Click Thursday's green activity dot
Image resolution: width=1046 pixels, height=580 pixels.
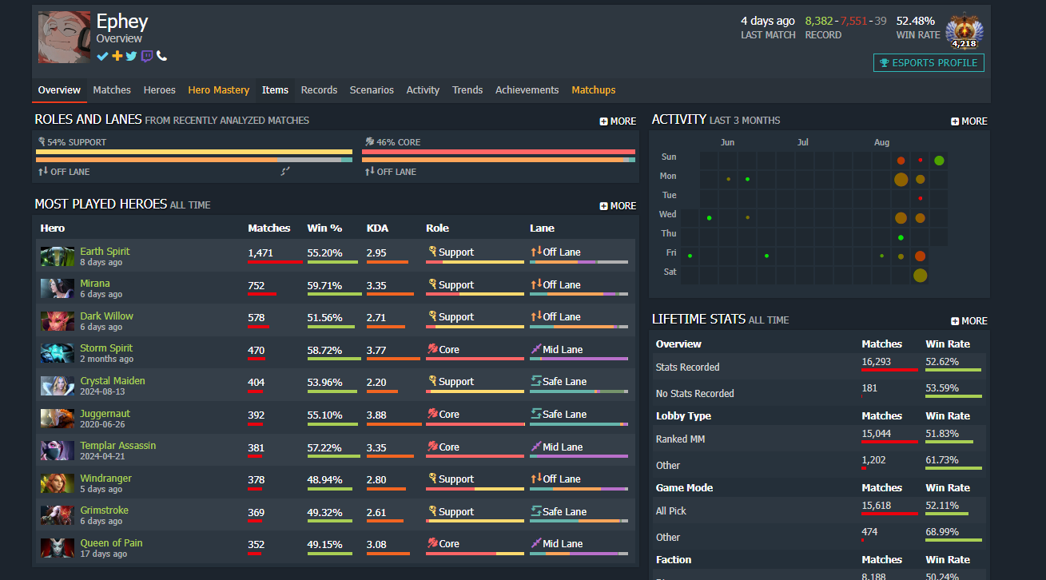tap(901, 237)
